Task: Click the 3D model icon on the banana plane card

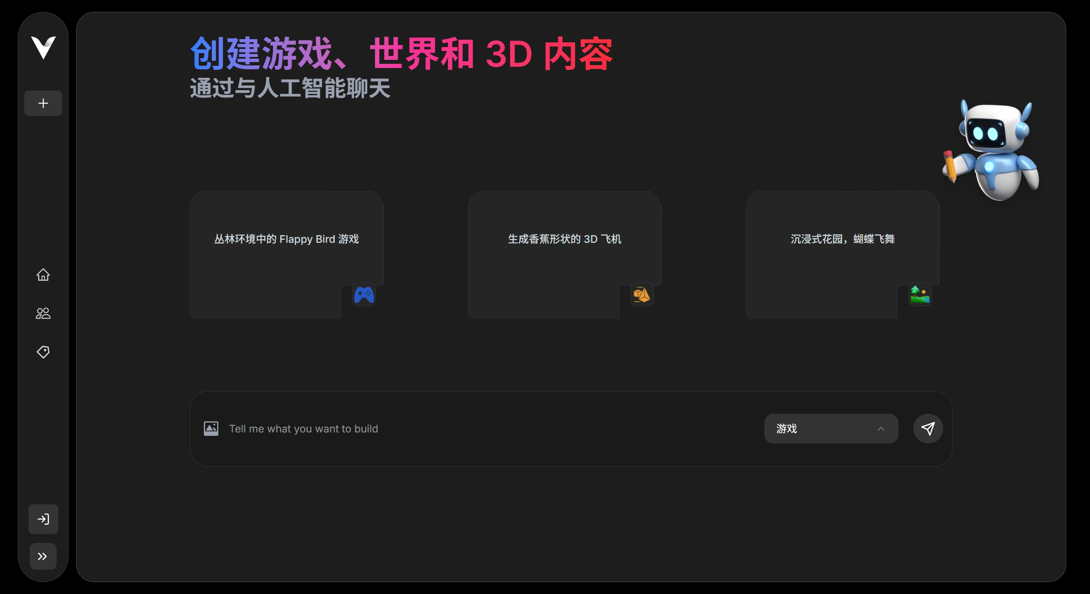Action: point(642,294)
